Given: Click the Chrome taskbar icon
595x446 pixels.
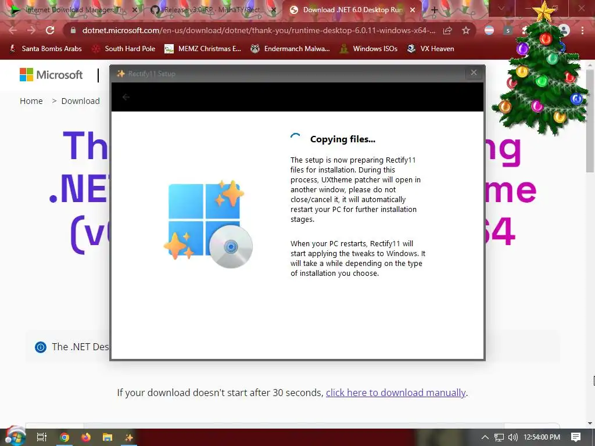Looking at the screenshot, I should (x=64, y=438).
